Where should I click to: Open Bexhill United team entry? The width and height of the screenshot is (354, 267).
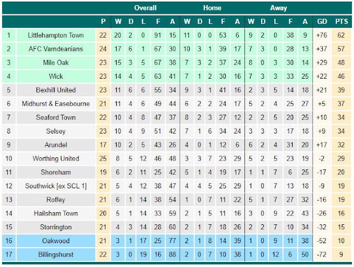click(56, 90)
